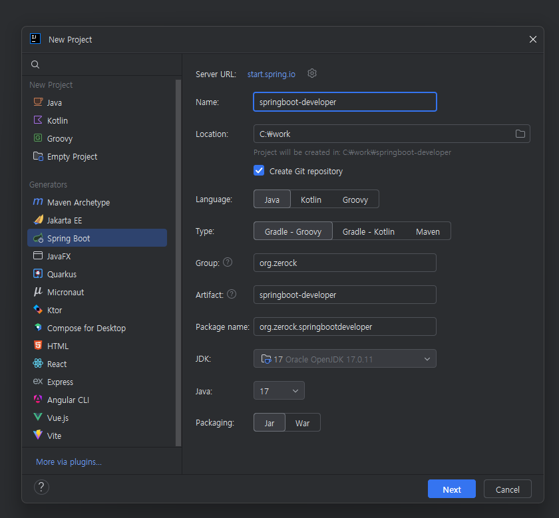The image size is (559, 518).
Task: Click the HTML5 shield icon
Action: click(38, 345)
